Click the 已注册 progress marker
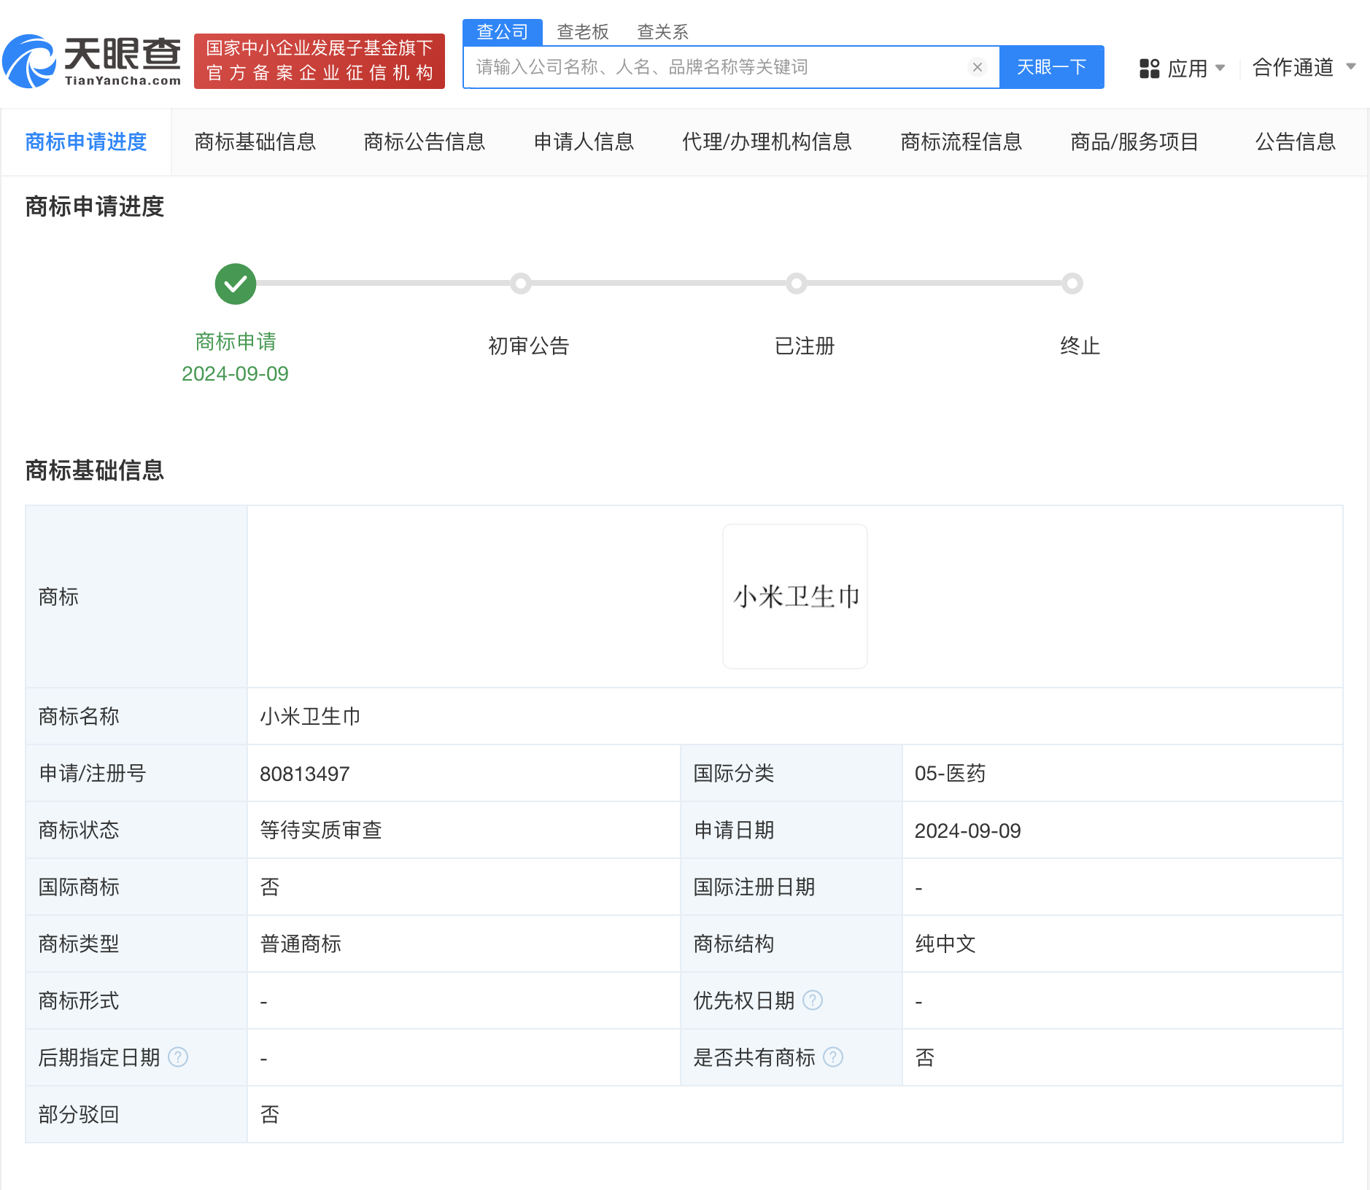Screen dimensions: 1370x1190 tap(795, 284)
